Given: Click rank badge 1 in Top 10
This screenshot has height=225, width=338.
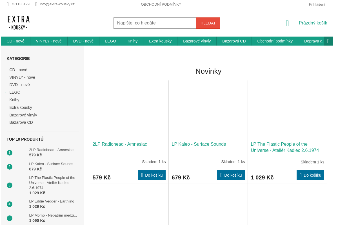Looking at the screenshot, I should click(x=10, y=153).
